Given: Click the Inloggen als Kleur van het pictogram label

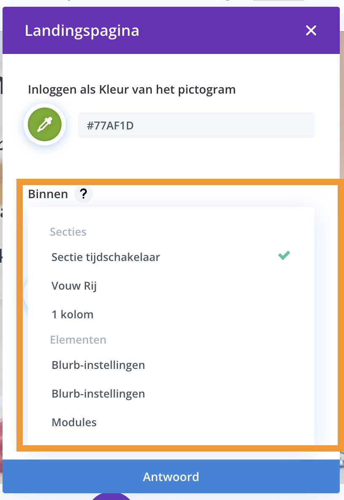Looking at the screenshot, I should (132, 90).
